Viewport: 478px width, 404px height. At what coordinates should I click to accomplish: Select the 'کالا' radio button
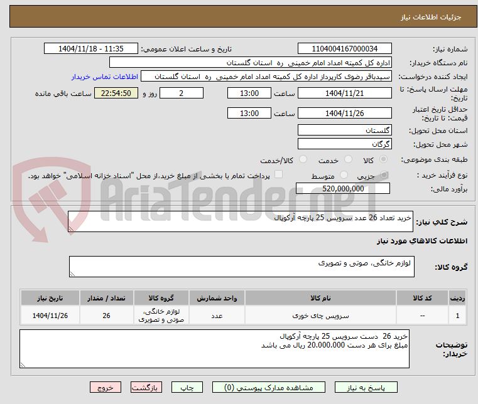(x=383, y=159)
